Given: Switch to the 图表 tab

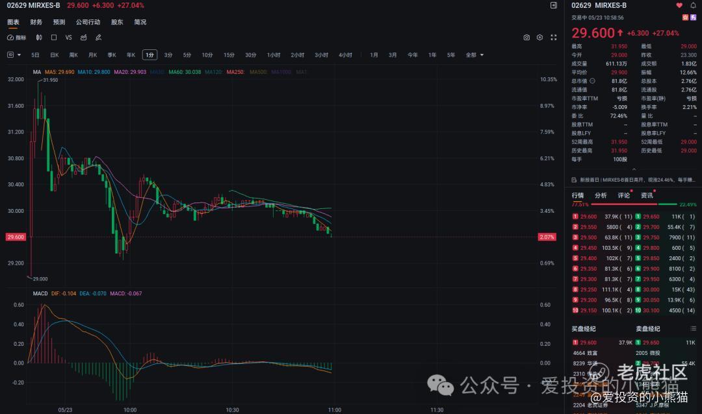Looking at the screenshot, I should pos(14,22).
